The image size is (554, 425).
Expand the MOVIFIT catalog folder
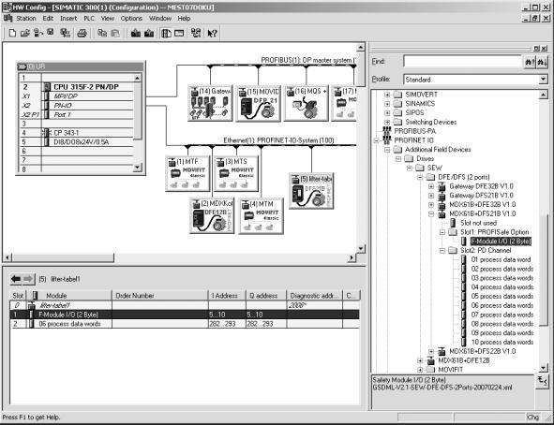click(x=420, y=370)
